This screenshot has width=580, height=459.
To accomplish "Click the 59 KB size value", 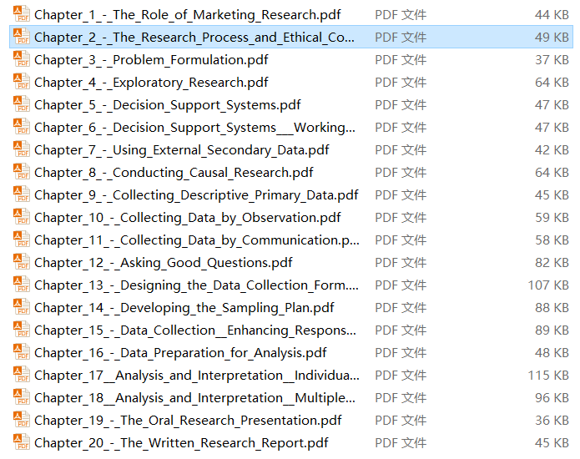I will (x=552, y=218).
